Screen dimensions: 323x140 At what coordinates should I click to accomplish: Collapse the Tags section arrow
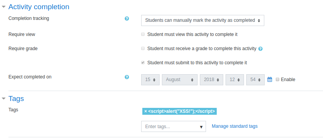coord(3,99)
